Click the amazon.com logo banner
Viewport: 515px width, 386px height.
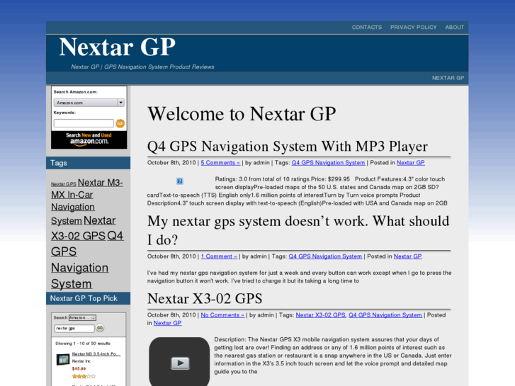tap(89, 140)
